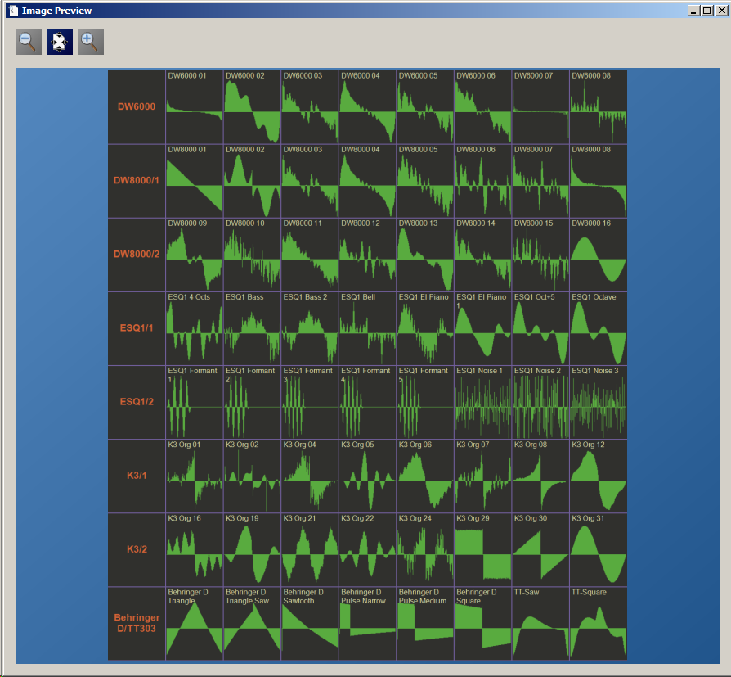The height and width of the screenshot is (677, 731).
Task: Click the ESQ1/1 row label
Action: coord(137,327)
